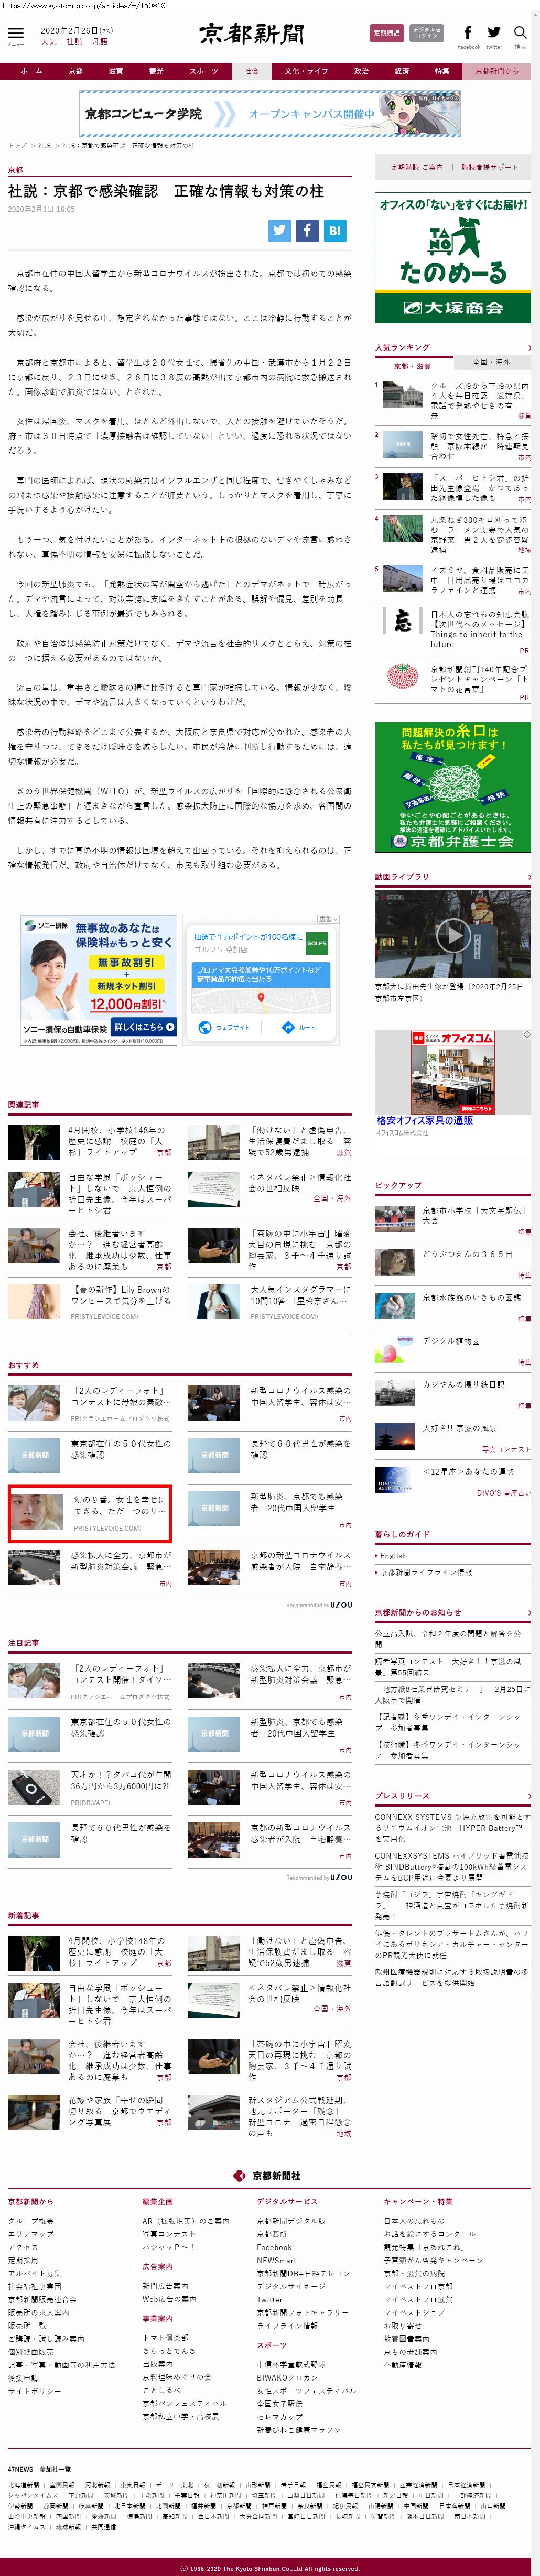Viewport: 540px width, 2576px height.
Task: Click the Facebook icon in header
Action: coord(468,33)
